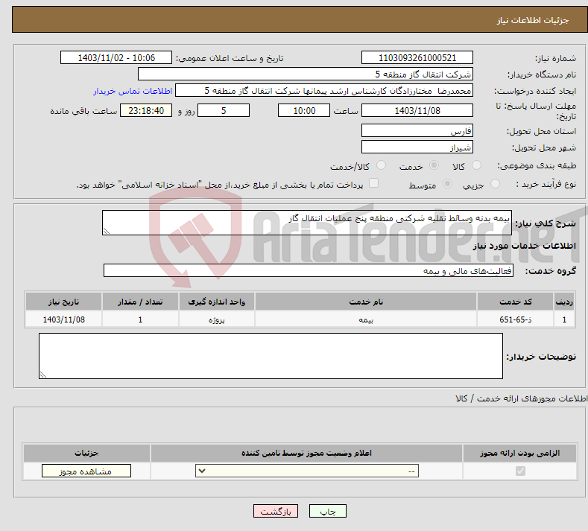Click the delivery city شیراز field

tap(417, 147)
